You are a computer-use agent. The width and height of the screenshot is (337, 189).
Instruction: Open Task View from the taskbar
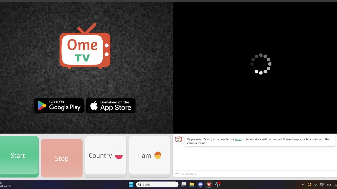pos(184,185)
